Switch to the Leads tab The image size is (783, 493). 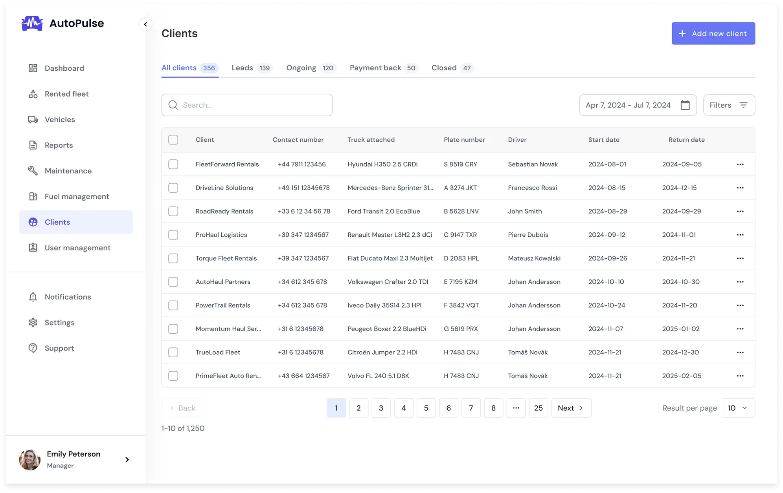251,68
